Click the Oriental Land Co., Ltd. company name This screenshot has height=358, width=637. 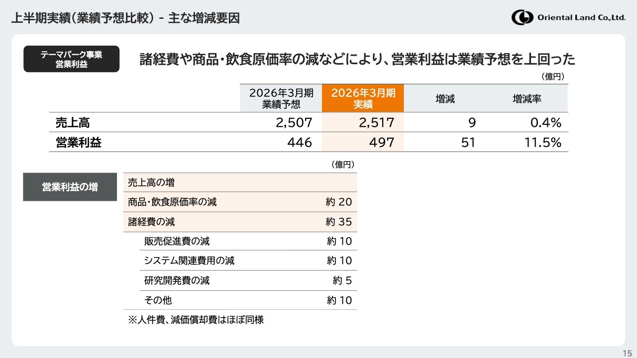(581, 18)
